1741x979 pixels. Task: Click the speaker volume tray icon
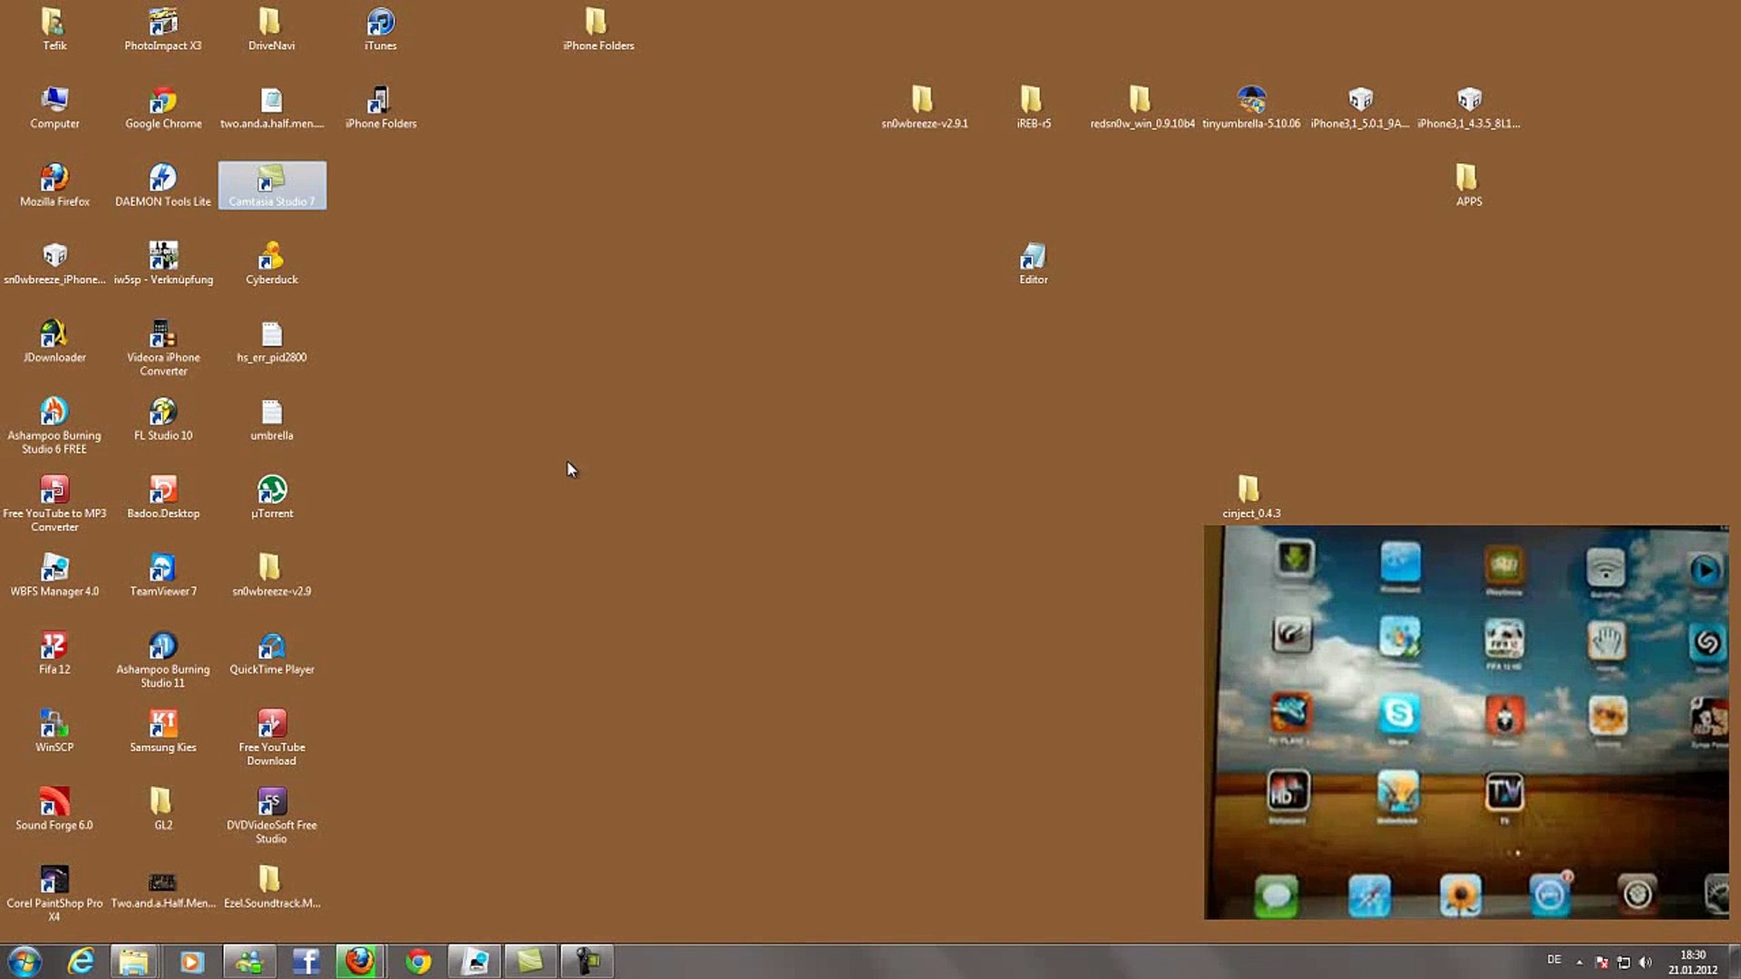pos(1646,962)
